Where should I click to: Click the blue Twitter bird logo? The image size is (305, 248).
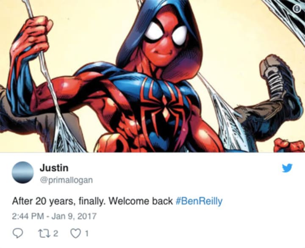(x=287, y=168)
